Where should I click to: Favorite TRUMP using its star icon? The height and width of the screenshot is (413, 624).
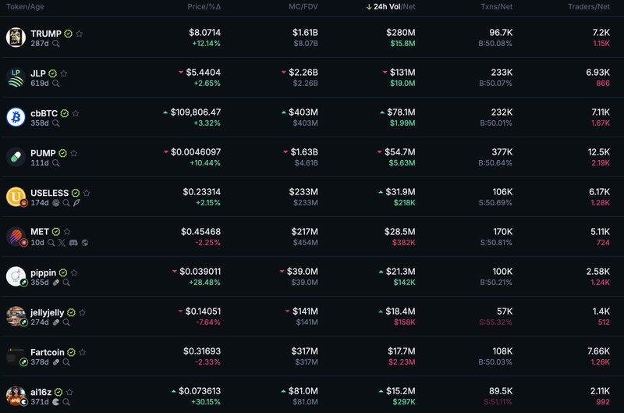click(x=80, y=34)
